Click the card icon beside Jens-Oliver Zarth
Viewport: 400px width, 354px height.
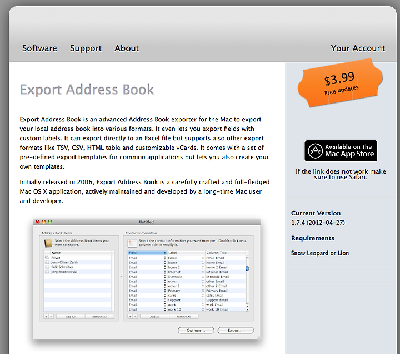coord(47,263)
